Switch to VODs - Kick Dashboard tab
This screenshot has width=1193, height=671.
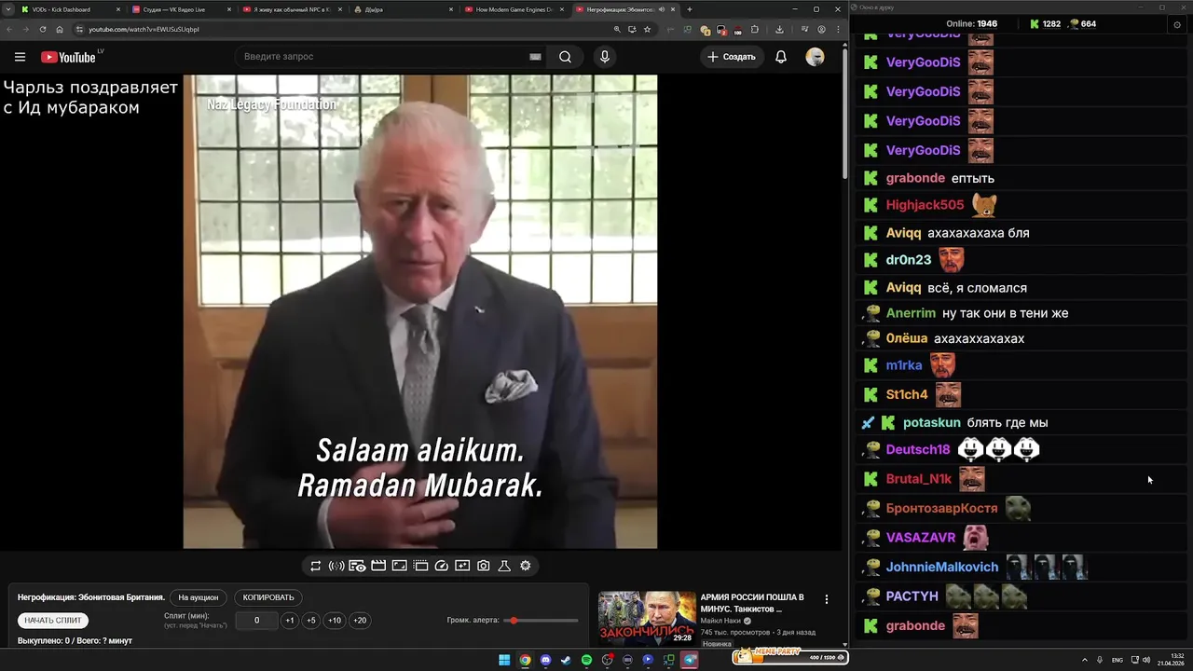71,9
